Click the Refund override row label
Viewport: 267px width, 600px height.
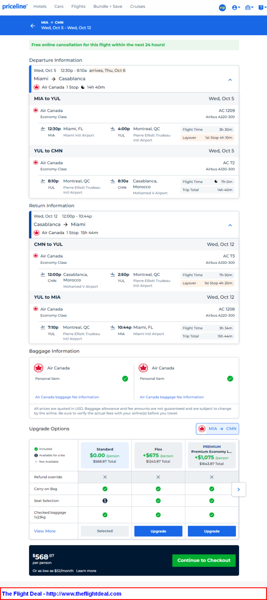point(48,477)
